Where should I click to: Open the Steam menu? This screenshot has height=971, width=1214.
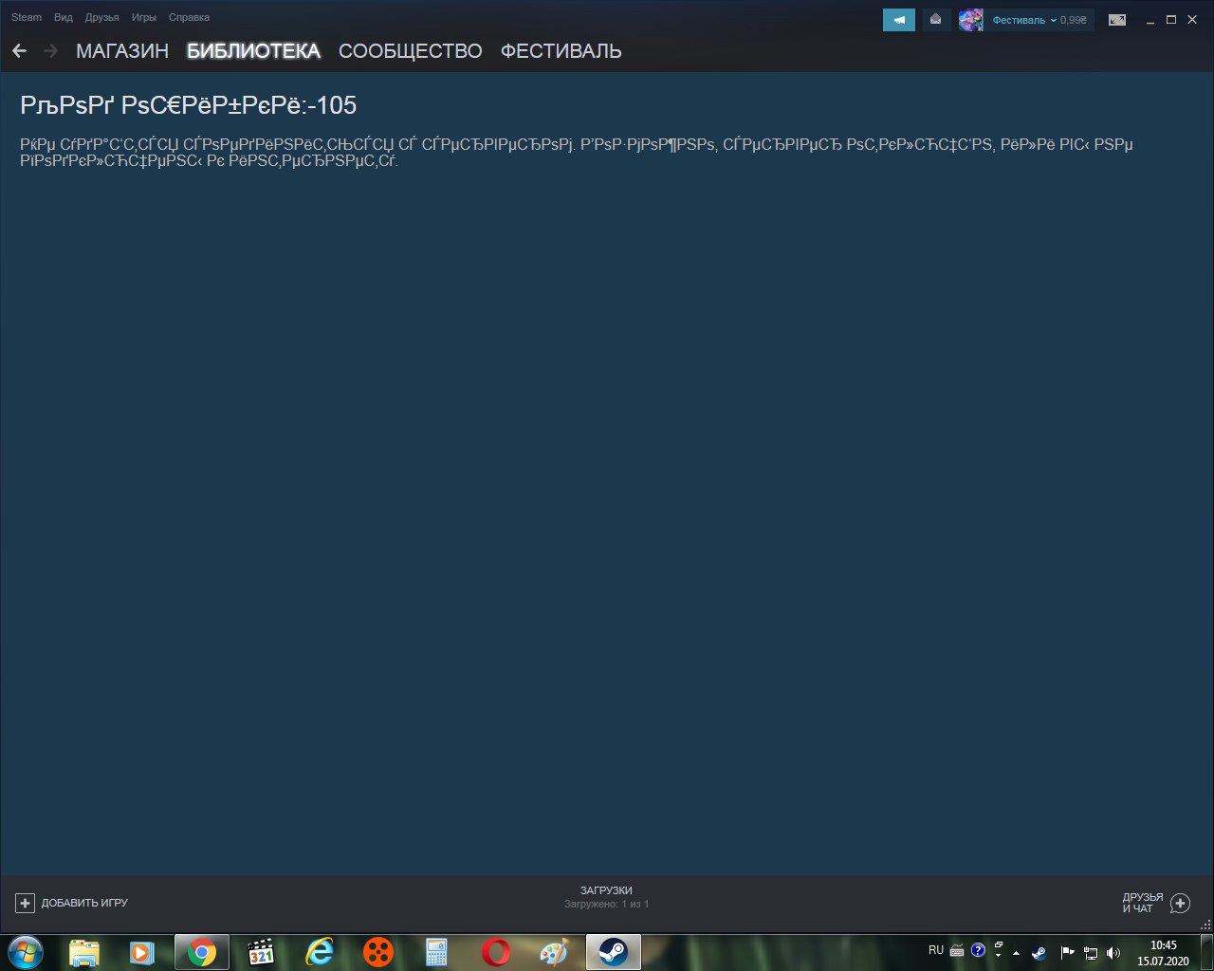tap(27, 17)
